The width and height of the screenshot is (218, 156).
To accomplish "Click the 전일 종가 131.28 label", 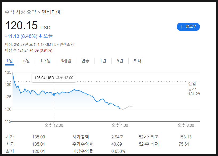I will 194,89.
